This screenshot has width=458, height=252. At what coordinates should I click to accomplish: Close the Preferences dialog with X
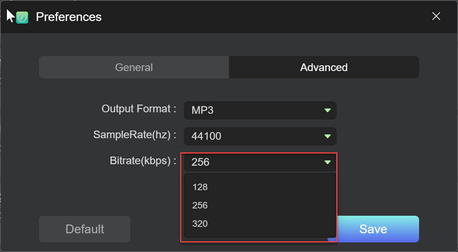[436, 16]
